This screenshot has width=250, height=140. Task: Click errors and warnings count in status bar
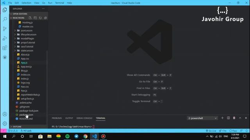pos(12,131)
